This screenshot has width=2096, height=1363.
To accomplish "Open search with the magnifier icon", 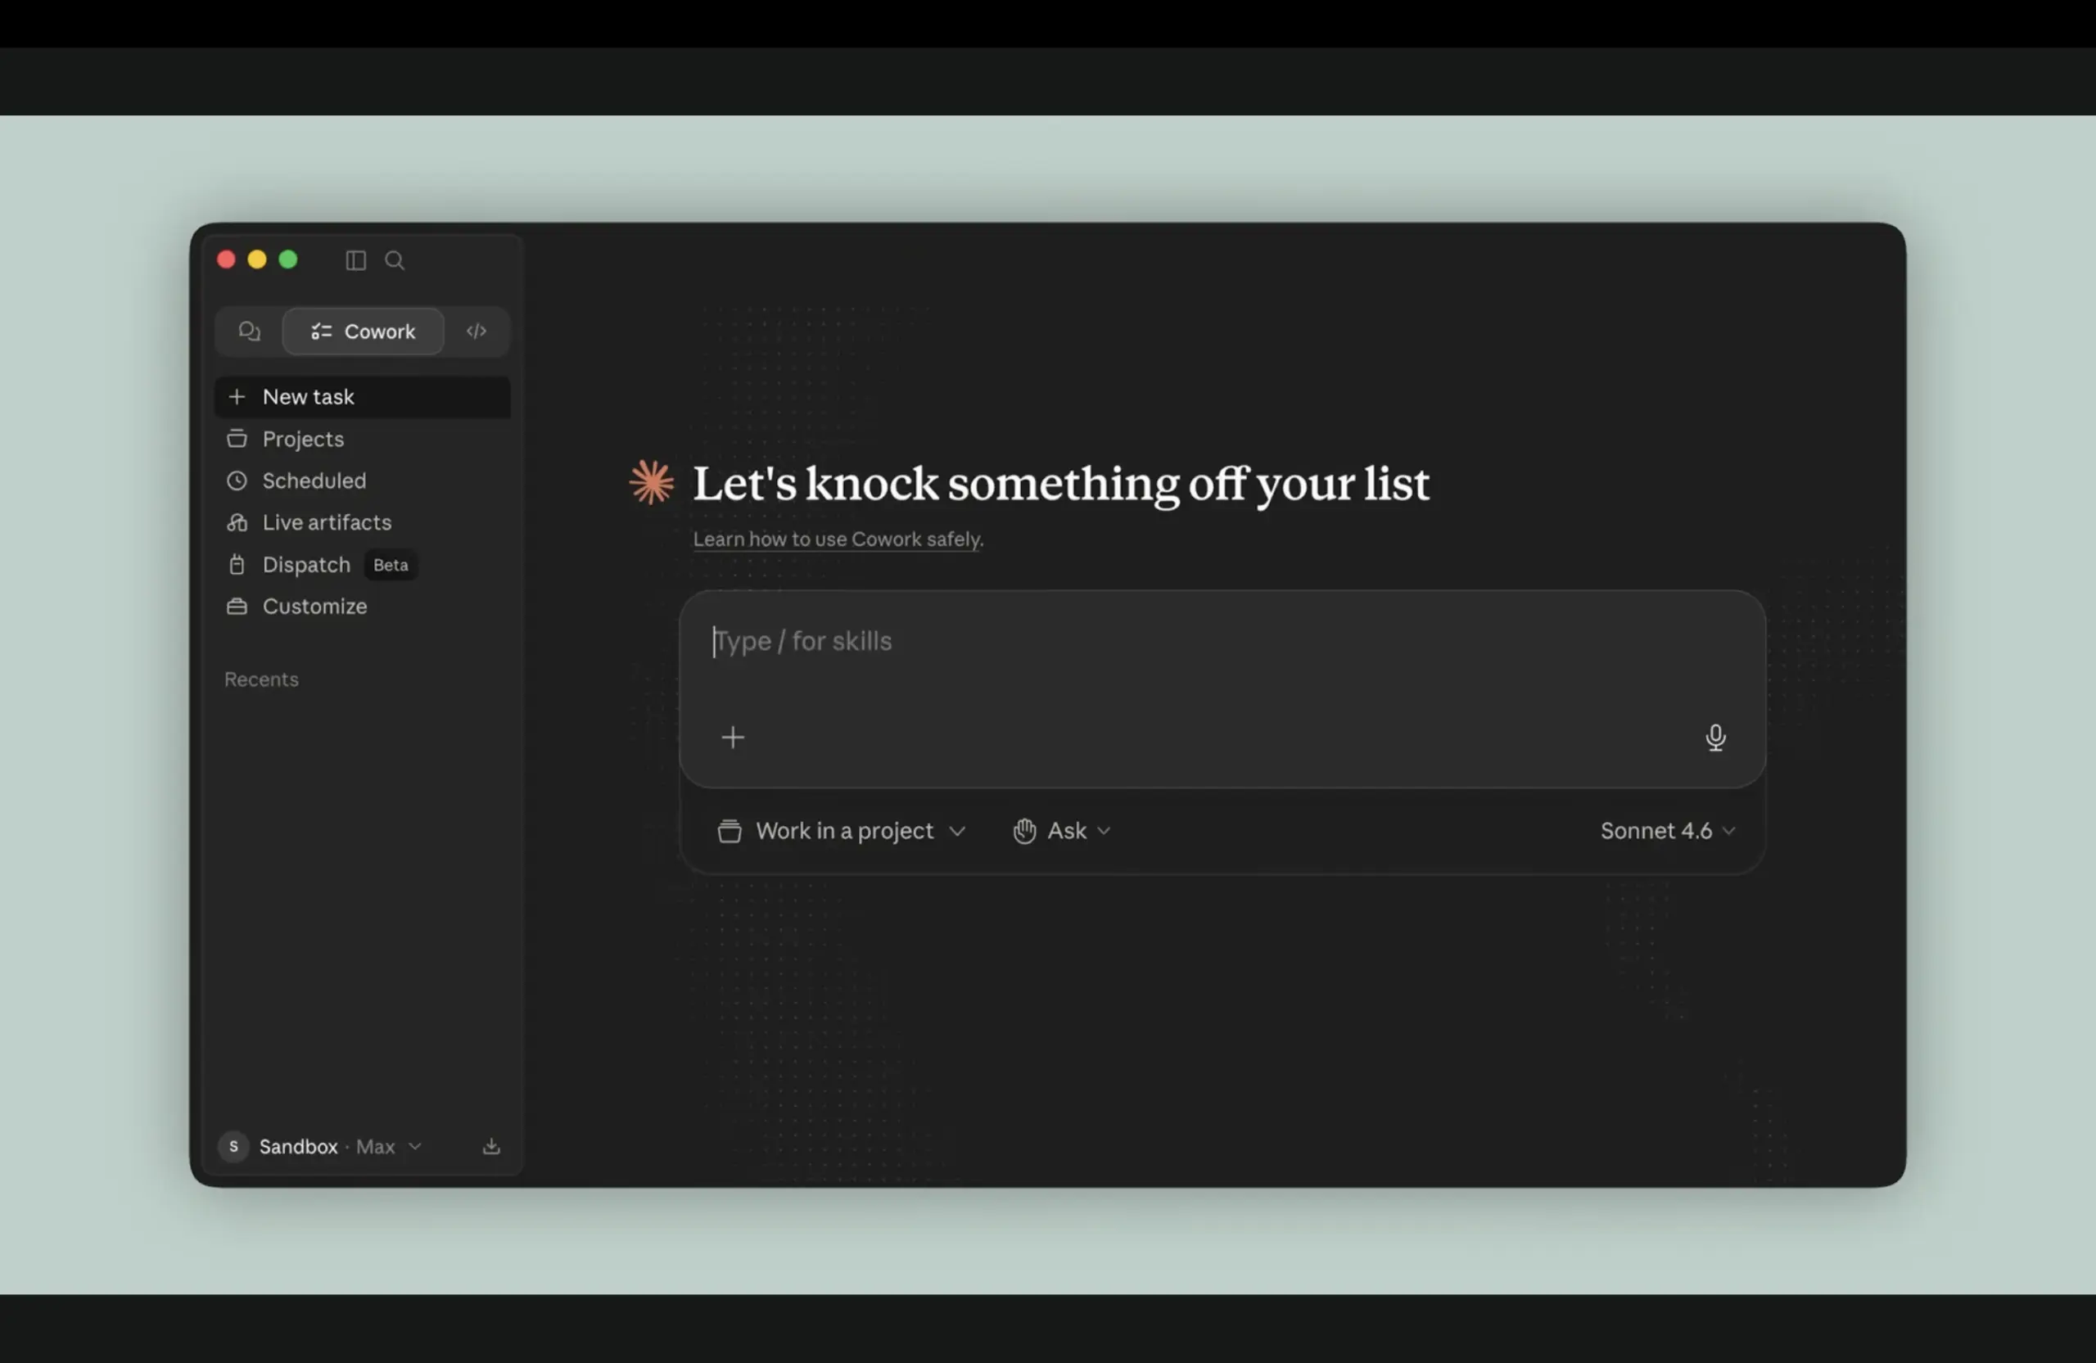I will pos(395,260).
